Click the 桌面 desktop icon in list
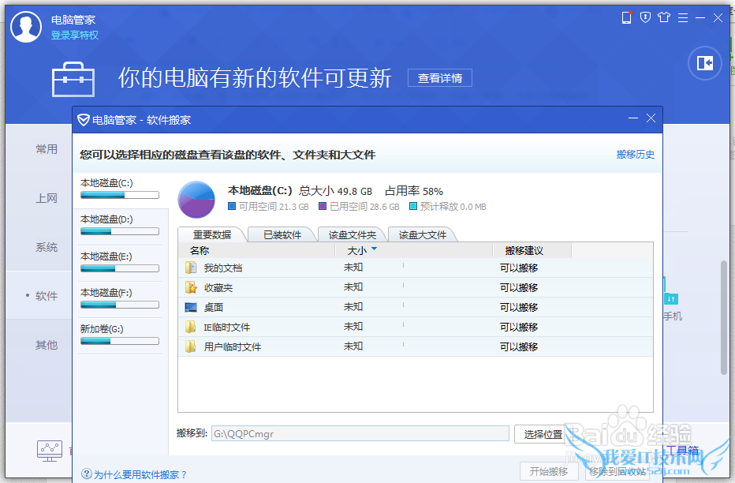735x483 pixels. pyautogui.click(x=191, y=308)
